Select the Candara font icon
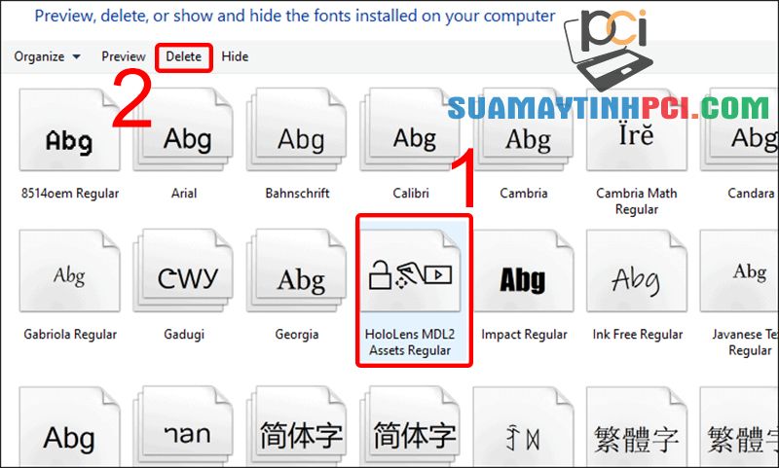The height and width of the screenshot is (468, 779). click(740, 130)
